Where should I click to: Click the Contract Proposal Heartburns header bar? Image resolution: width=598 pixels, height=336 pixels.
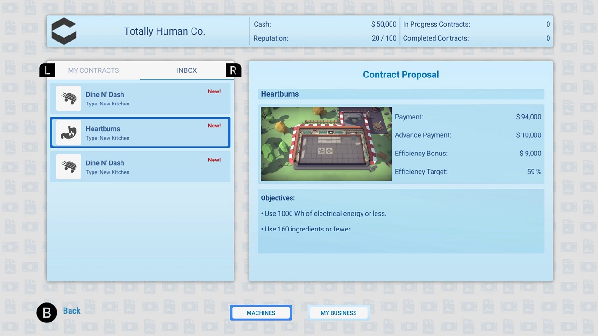click(401, 94)
